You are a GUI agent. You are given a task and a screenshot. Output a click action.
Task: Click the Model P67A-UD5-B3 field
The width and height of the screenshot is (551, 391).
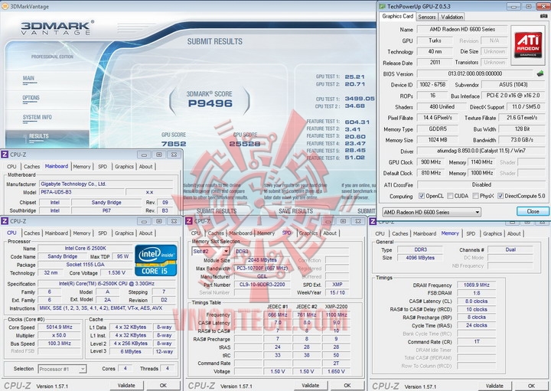tap(82, 192)
